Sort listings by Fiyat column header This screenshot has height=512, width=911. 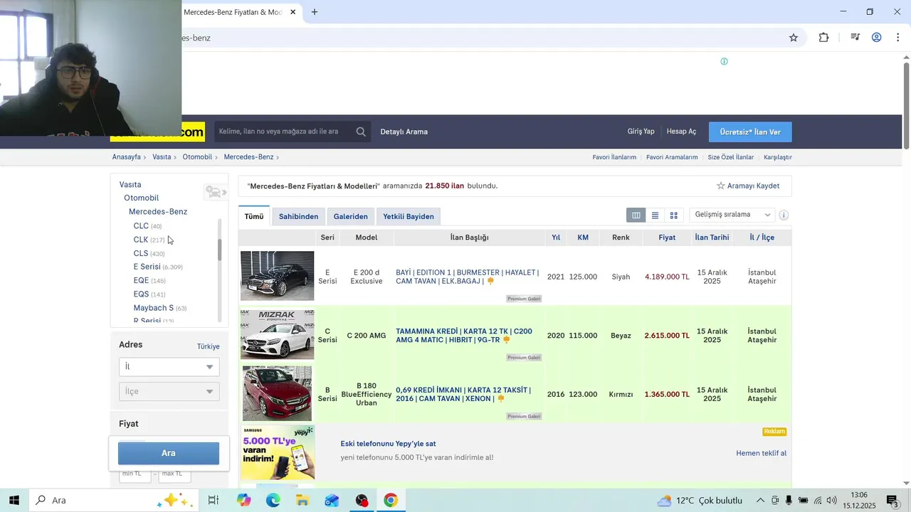667,238
